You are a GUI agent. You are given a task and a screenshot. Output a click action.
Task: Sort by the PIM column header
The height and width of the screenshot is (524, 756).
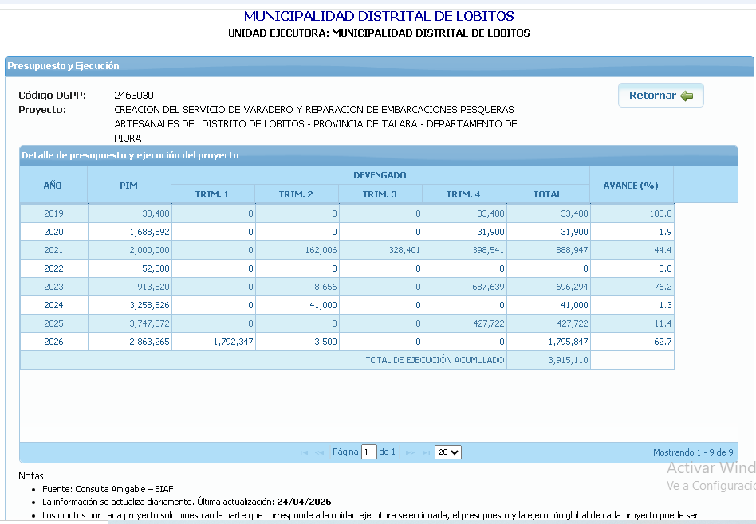(x=128, y=185)
